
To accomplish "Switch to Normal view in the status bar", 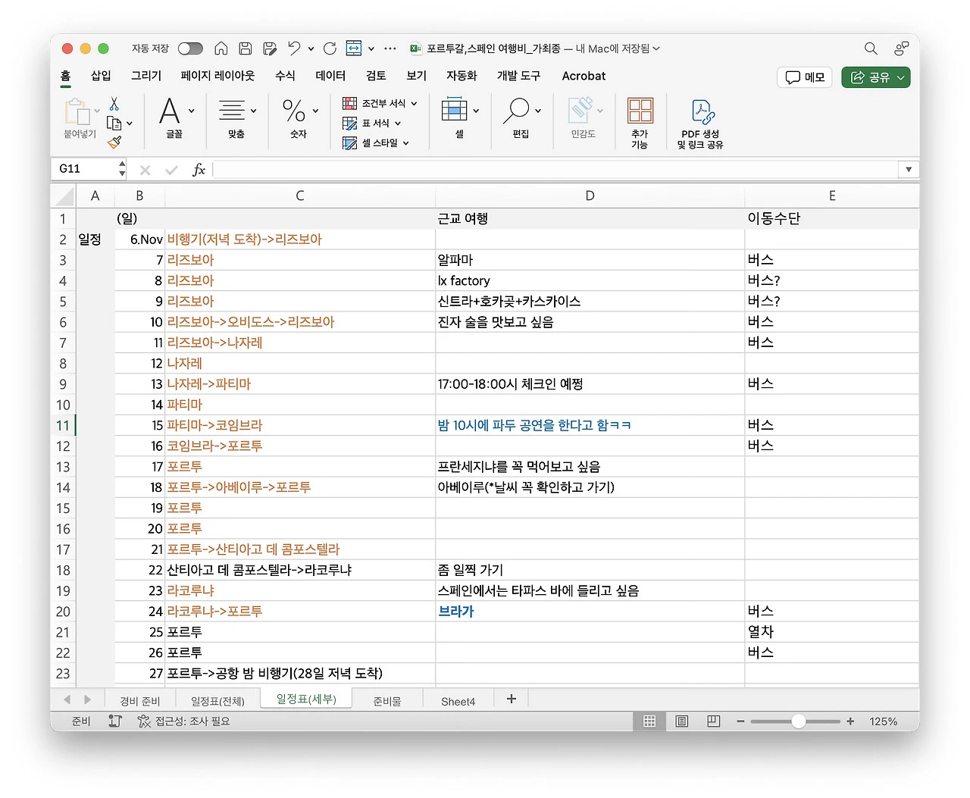I will pyautogui.click(x=649, y=721).
